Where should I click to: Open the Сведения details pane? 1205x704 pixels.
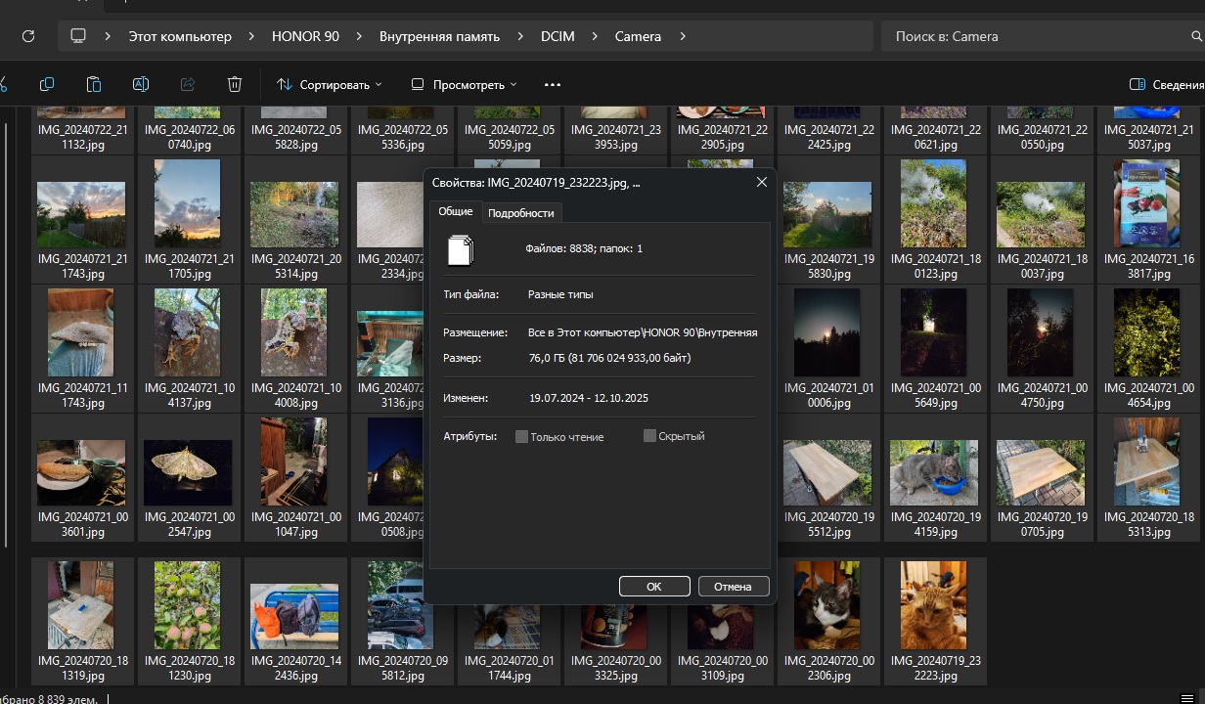pyautogui.click(x=1166, y=85)
